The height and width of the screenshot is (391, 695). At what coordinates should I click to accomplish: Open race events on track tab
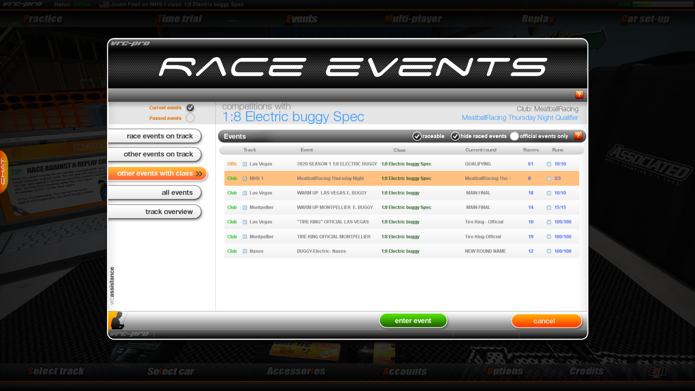pyautogui.click(x=155, y=136)
